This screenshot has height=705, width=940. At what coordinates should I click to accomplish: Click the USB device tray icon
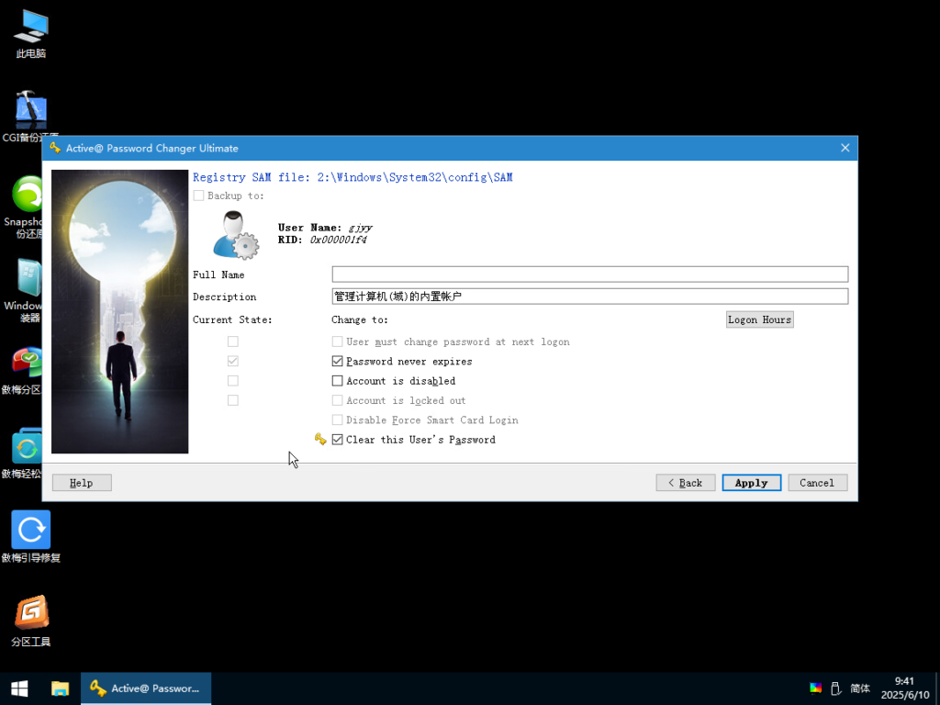coord(836,688)
